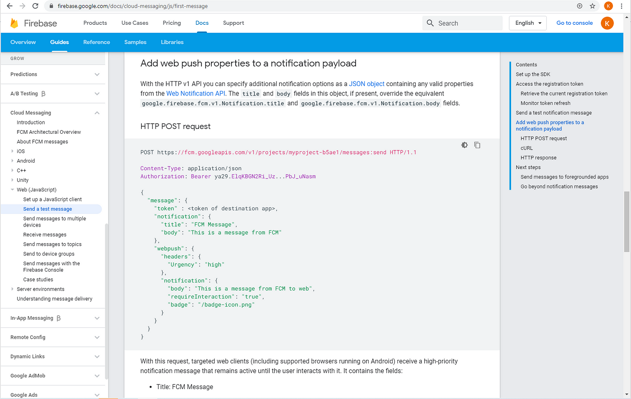Viewport: 631px width, 399px height.
Task: Go to the Pricing page
Action: pyautogui.click(x=172, y=23)
